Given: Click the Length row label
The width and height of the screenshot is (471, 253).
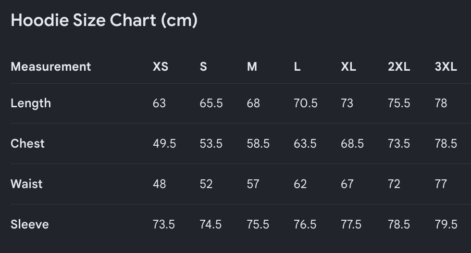Looking at the screenshot, I should [x=31, y=104].
